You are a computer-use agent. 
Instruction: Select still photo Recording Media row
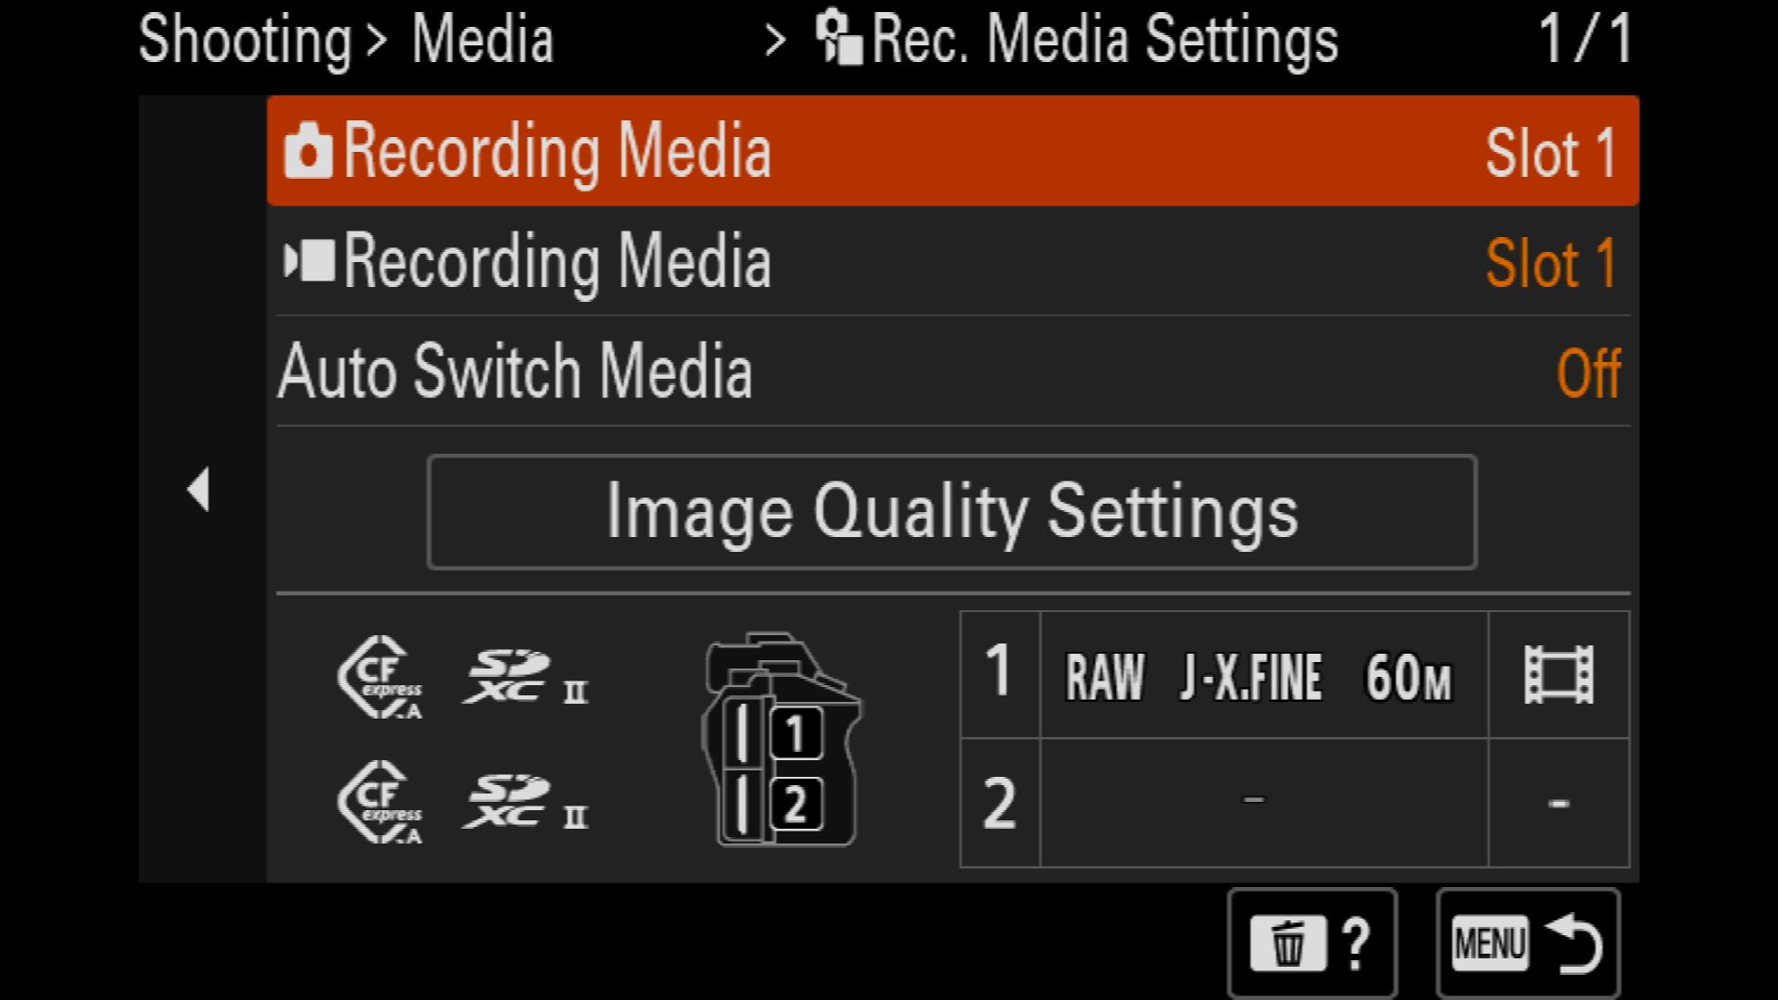tap(953, 151)
